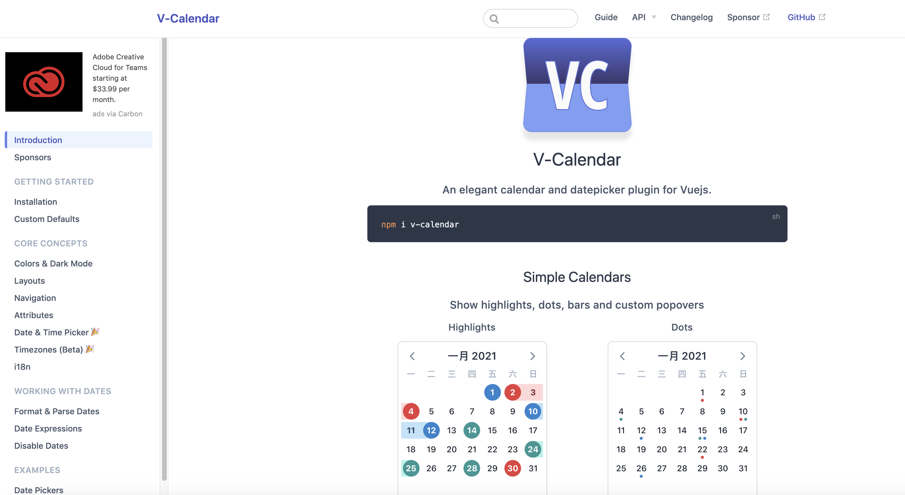Open the Installation page
905x495 pixels.
pyautogui.click(x=36, y=202)
